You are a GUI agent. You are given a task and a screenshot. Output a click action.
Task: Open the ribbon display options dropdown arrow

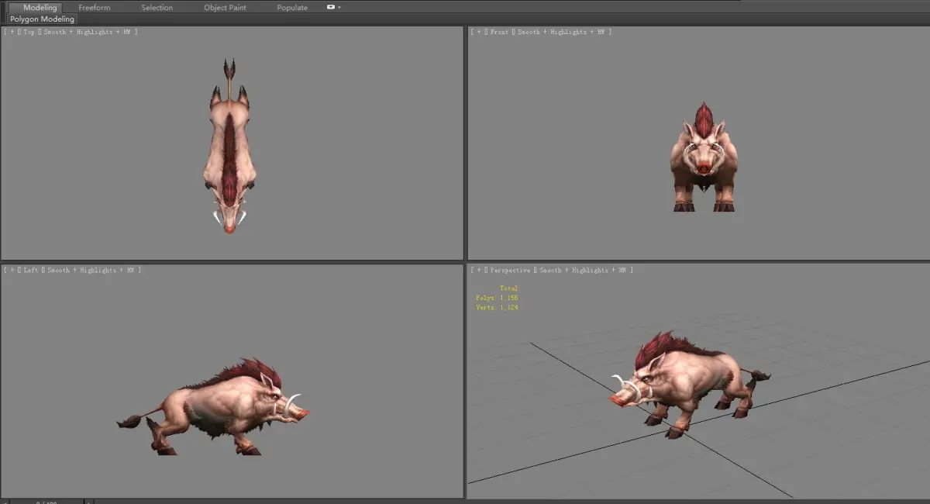pos(339,7)
